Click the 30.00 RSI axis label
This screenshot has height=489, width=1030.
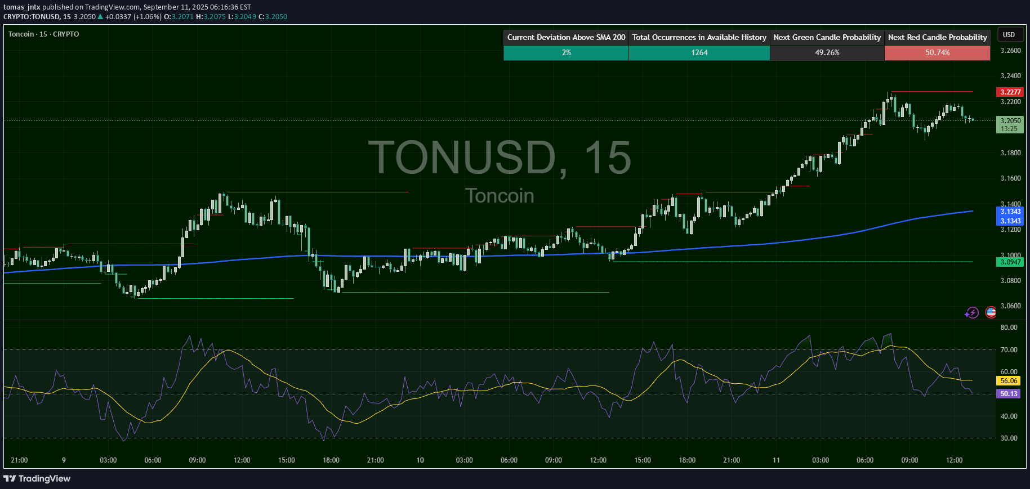pos(1009,438)
